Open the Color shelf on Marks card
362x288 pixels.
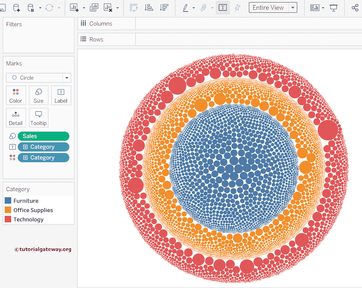[16, 95]
